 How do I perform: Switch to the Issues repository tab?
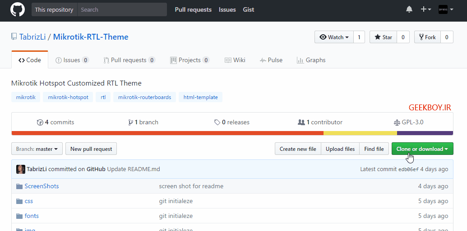(x=72, y=60)
